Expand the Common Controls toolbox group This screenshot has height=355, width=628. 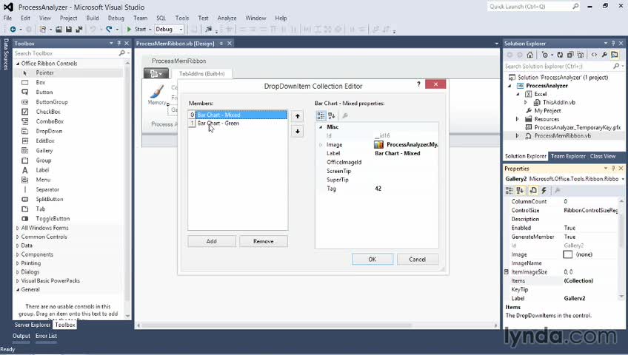[18, 237]
